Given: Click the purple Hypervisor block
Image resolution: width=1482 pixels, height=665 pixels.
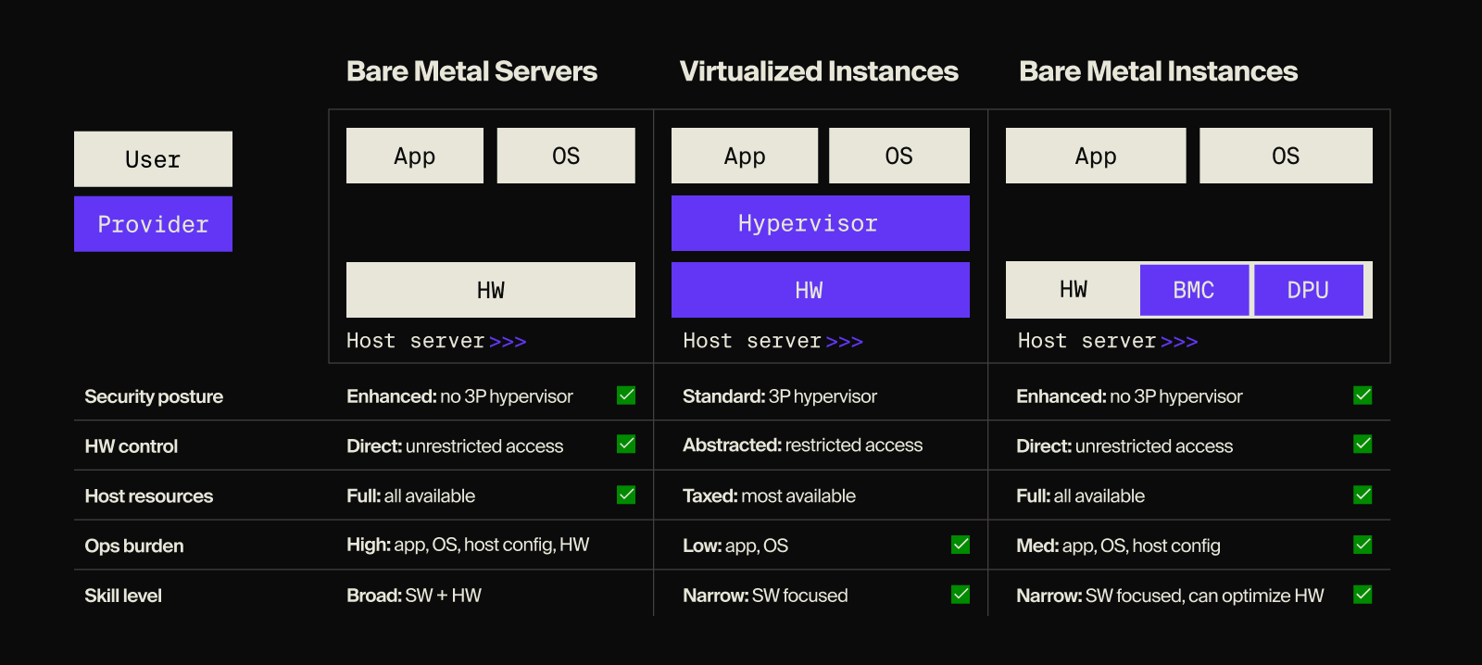Looking at the screenshot, I should (x=821, y=223).
